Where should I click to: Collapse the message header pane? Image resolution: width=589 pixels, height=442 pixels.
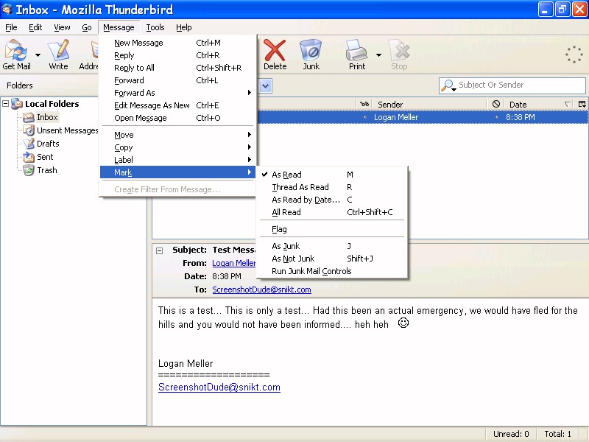[x=159, y=250]
